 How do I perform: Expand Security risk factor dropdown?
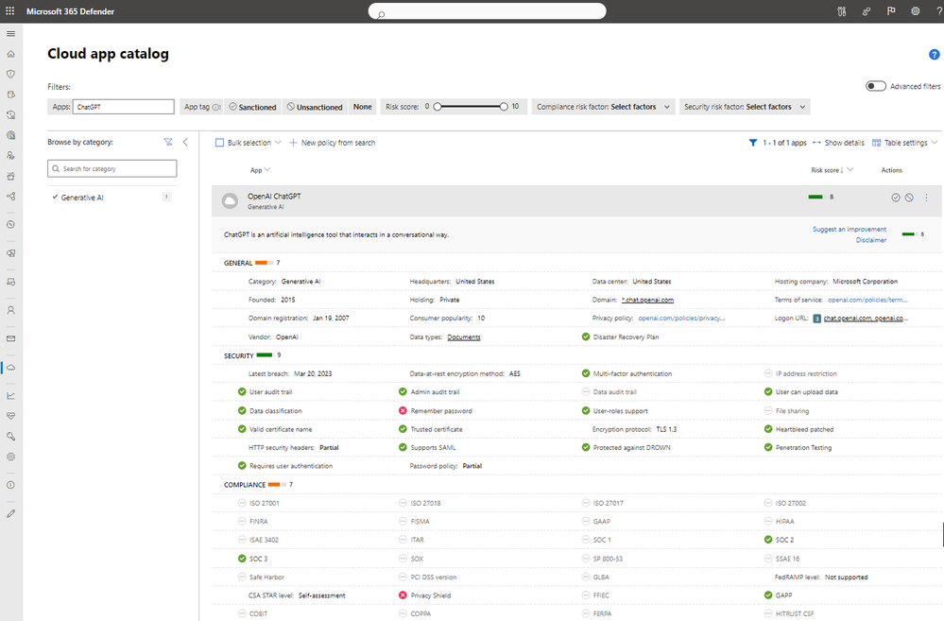pyautogui.click(x=745, y=107)
